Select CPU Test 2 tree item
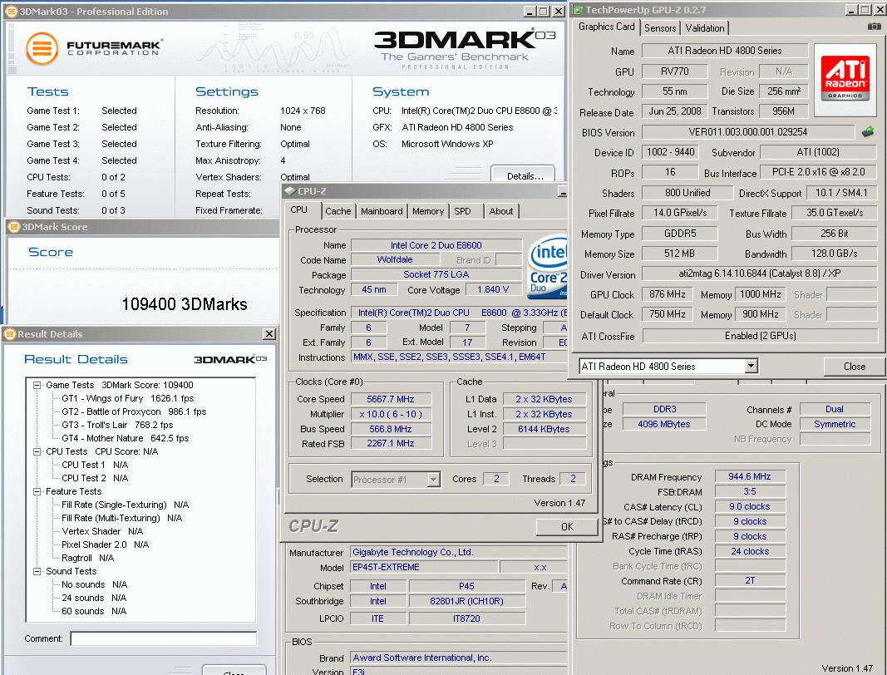The height and width of the screenshot is (675, 887). (x=95, y=478)
